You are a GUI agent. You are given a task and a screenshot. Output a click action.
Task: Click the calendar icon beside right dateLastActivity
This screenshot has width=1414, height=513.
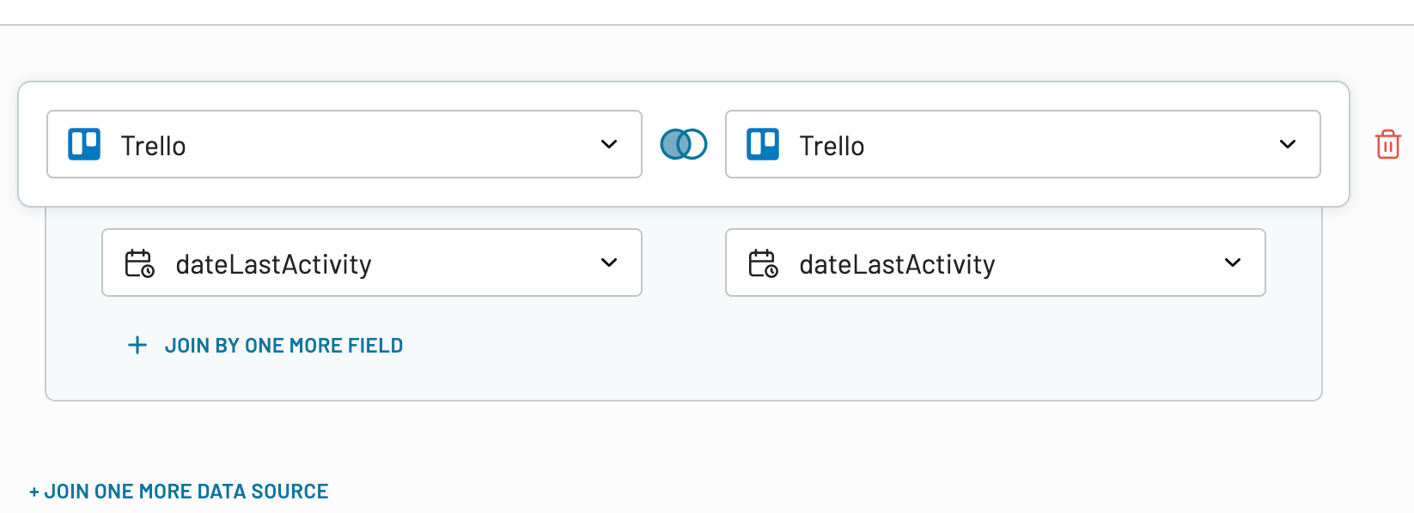763,263
